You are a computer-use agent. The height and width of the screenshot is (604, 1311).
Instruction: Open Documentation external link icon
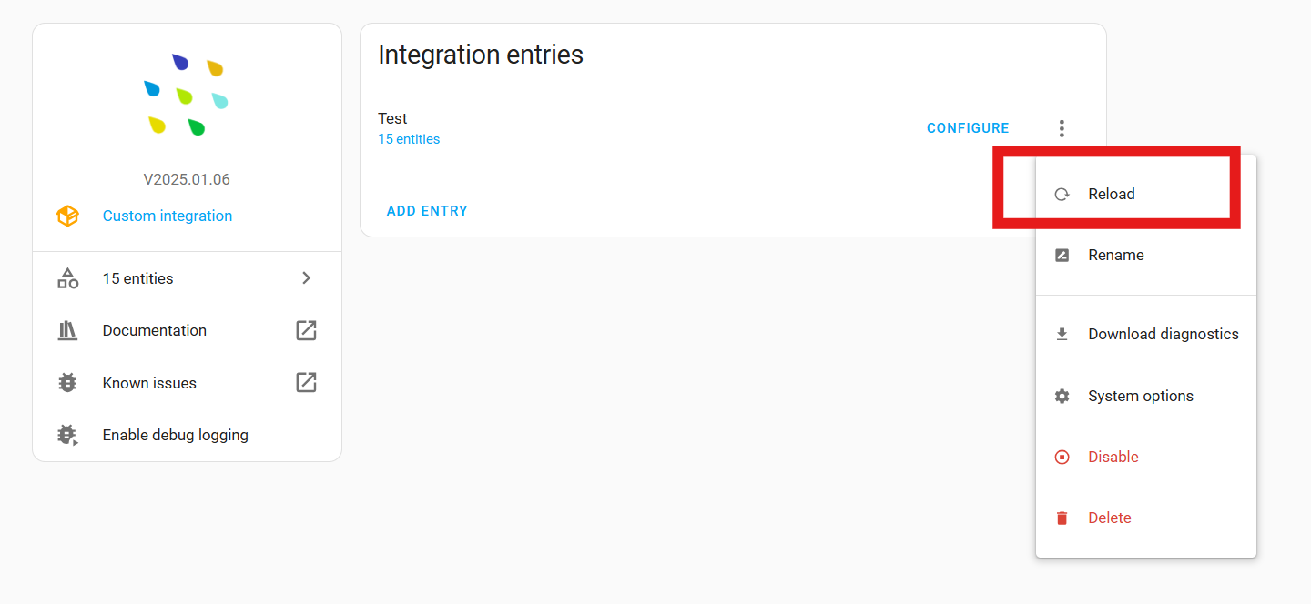(x=307, y=331)
